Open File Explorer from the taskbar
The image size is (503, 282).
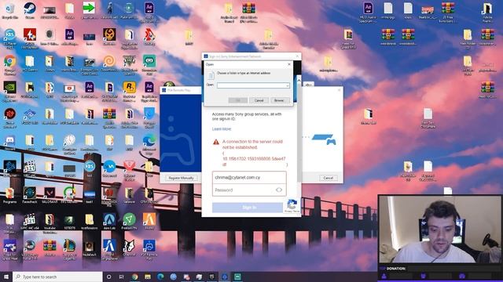click(x=148, y=277)
